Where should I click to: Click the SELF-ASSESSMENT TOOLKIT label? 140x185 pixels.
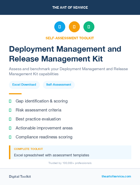pyautogui.click(x=70, y=38)
